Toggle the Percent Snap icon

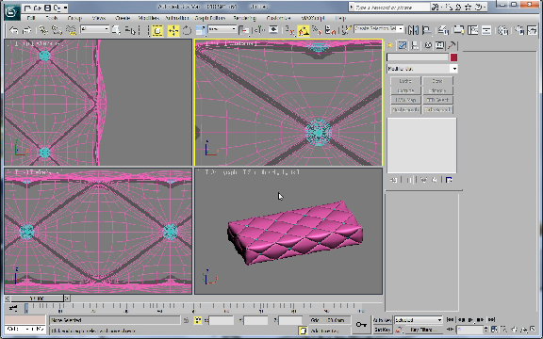pyautogui.click(x=317, y=30)
